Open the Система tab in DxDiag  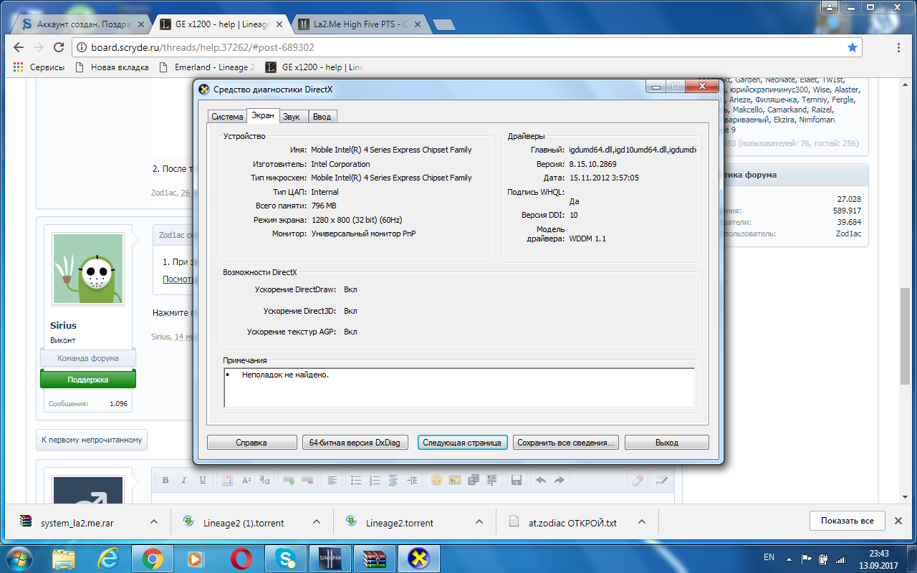(227, 117)
